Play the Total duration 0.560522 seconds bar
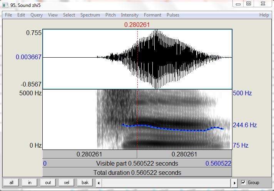Screen dimensions: 274x191 (137, 173)
